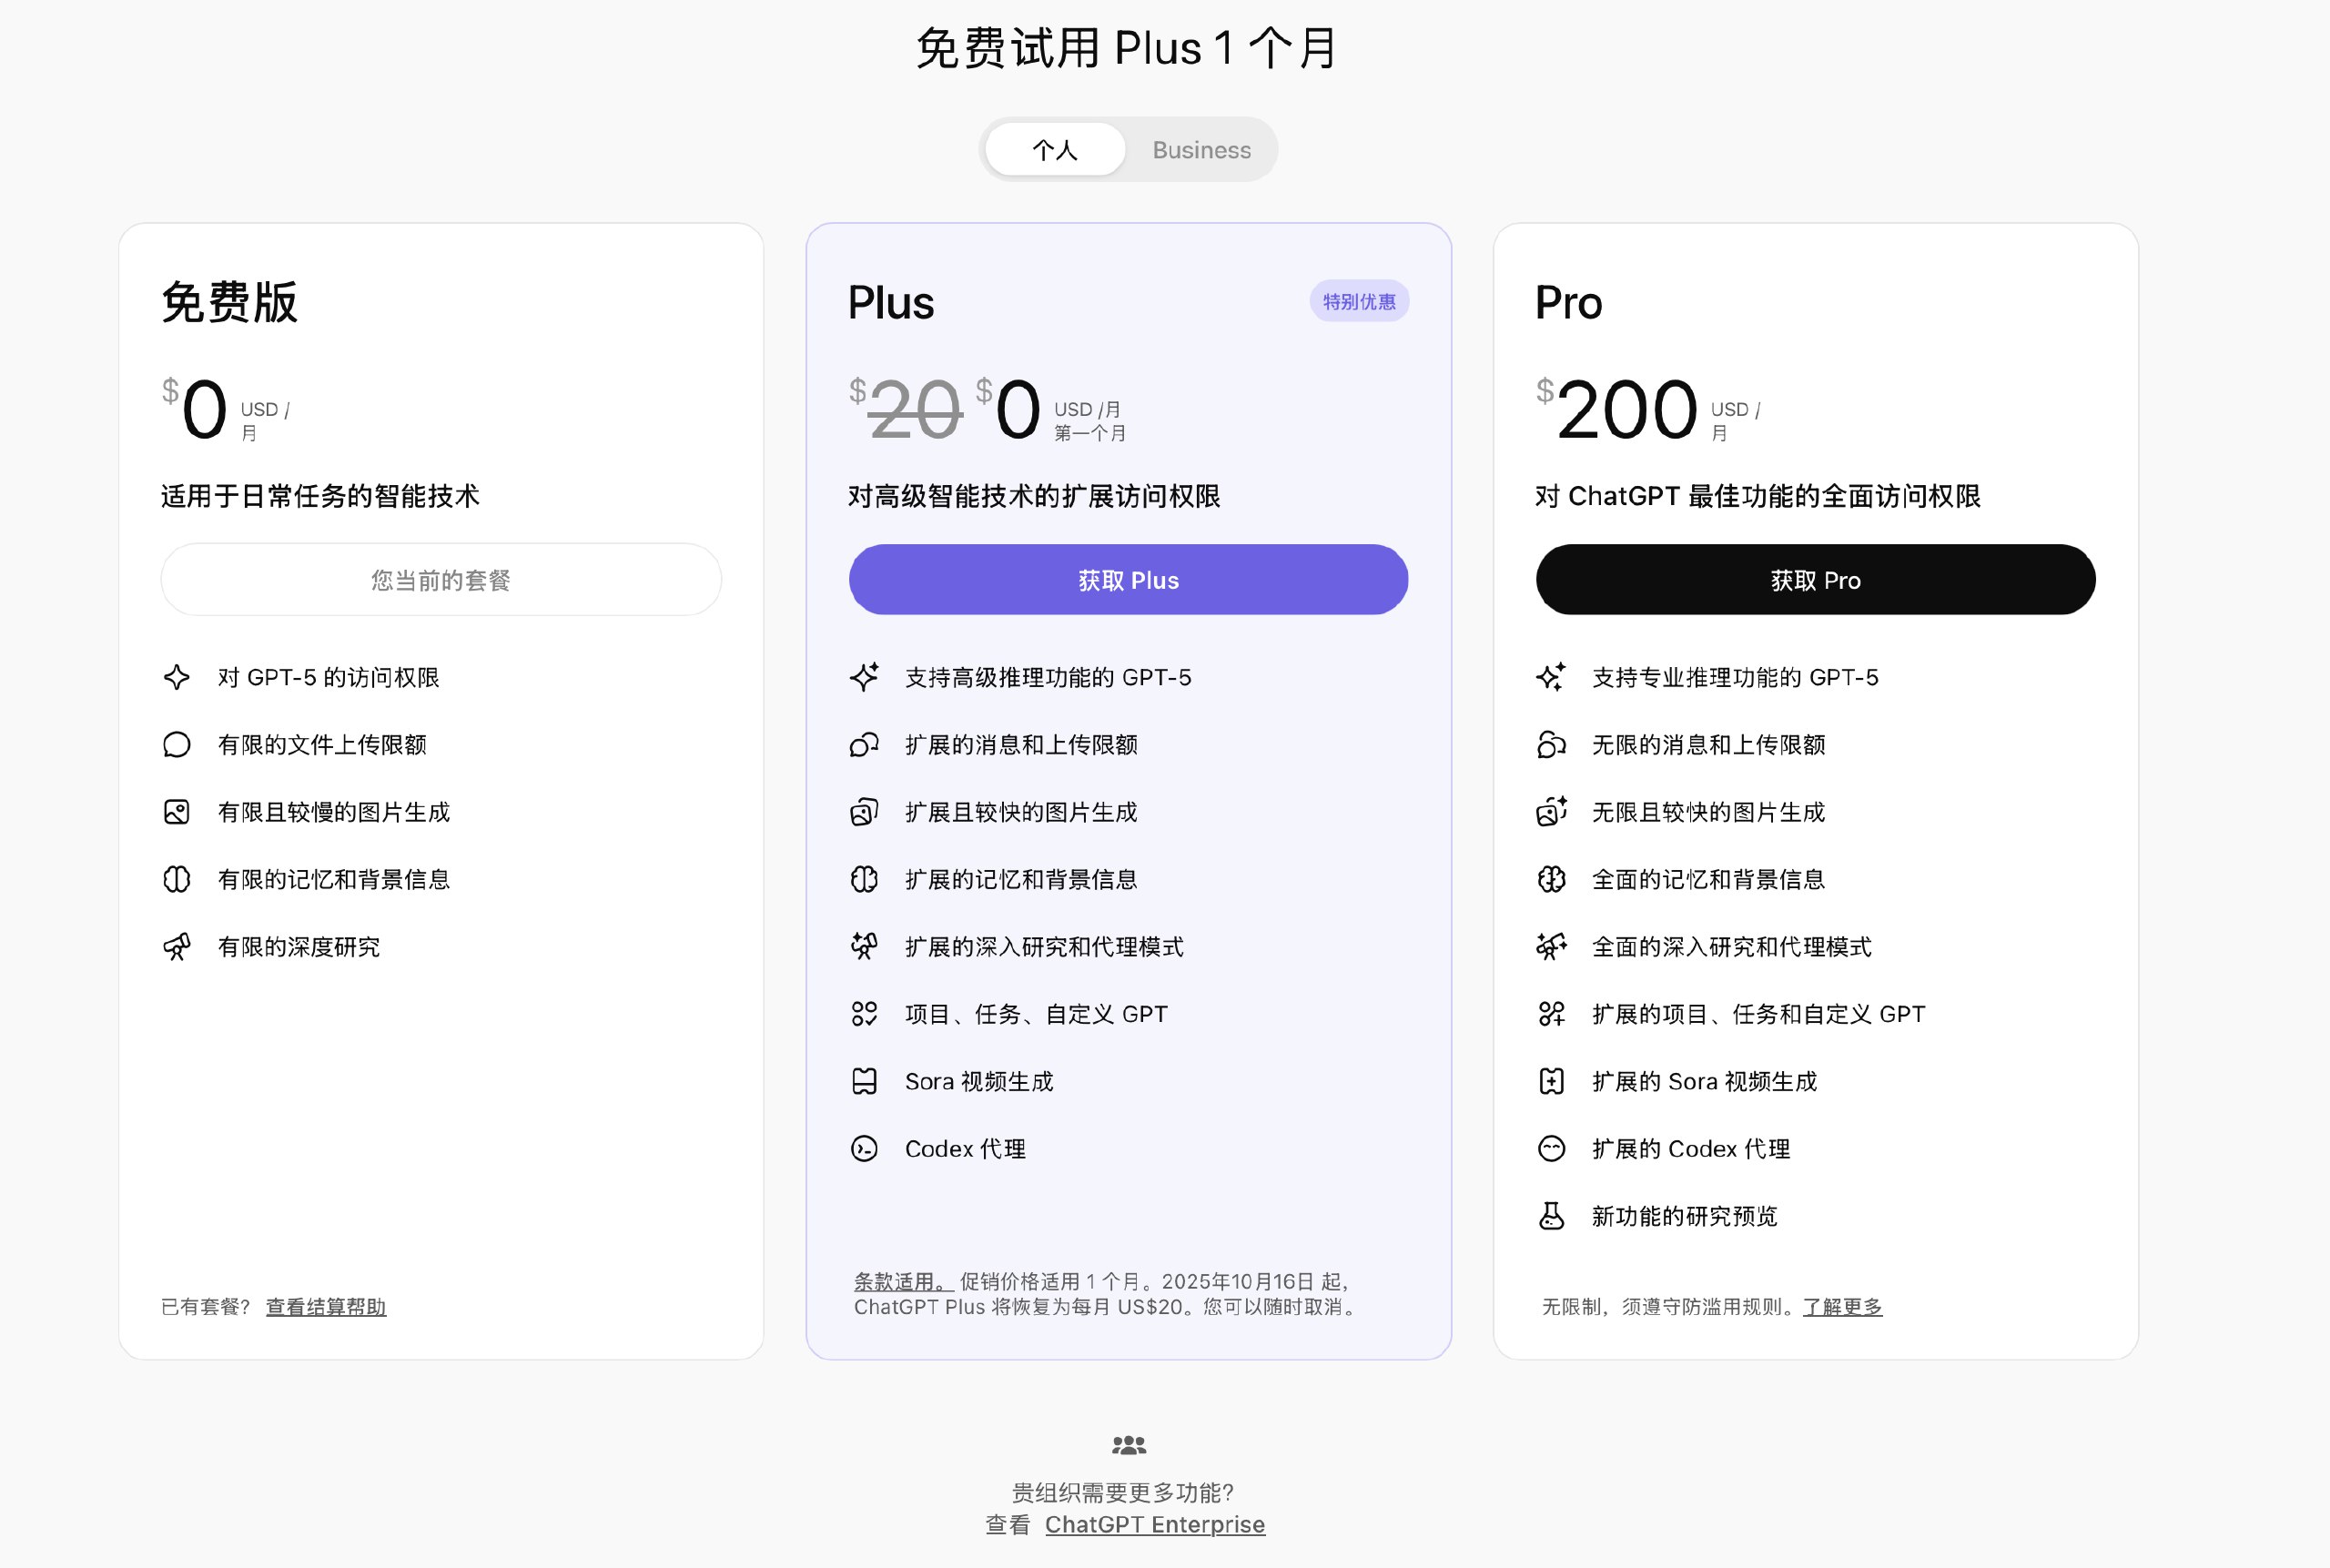Click text Codex 代理 in Plus card
2330x1568 pixels.
click(x=966, y=1149)
